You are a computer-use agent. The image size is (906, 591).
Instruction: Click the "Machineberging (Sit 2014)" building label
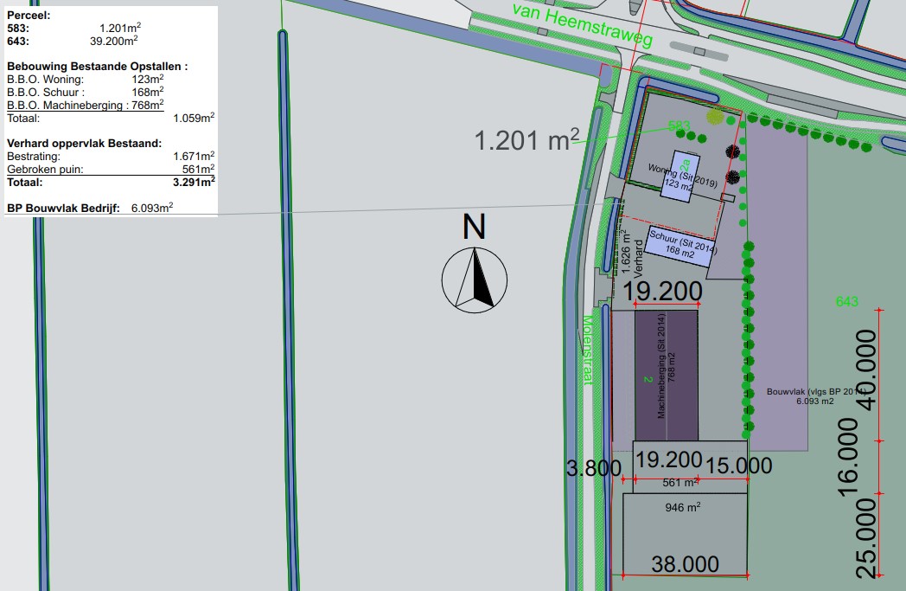[661, 366]
